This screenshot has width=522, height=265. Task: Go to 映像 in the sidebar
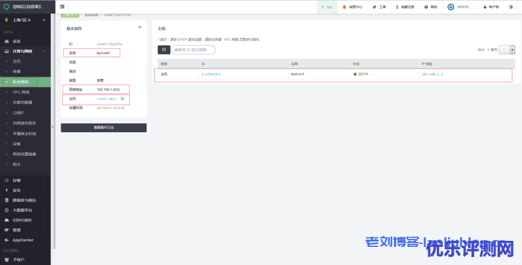coord(17,71)
